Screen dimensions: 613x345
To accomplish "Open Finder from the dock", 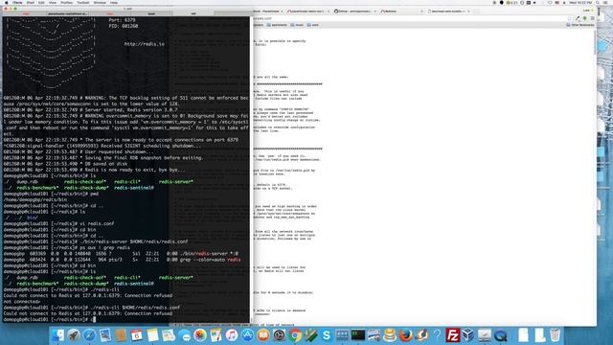I will [57, 335].
